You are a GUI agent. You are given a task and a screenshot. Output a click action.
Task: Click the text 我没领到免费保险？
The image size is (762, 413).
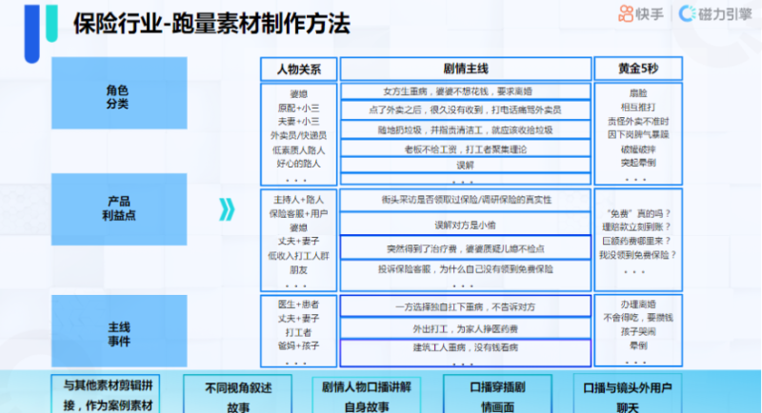[x=638, y=255]
